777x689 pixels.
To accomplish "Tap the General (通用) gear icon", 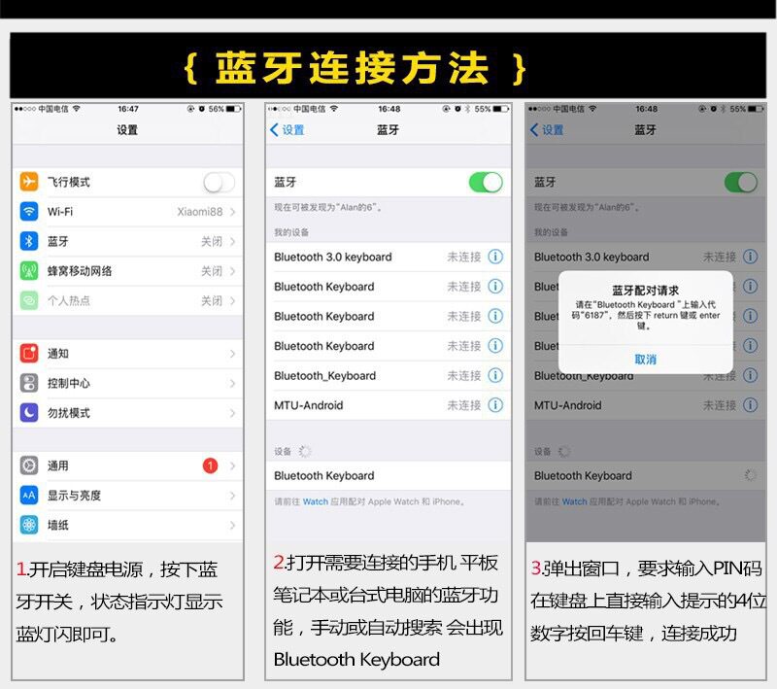I will coord(29,465).
